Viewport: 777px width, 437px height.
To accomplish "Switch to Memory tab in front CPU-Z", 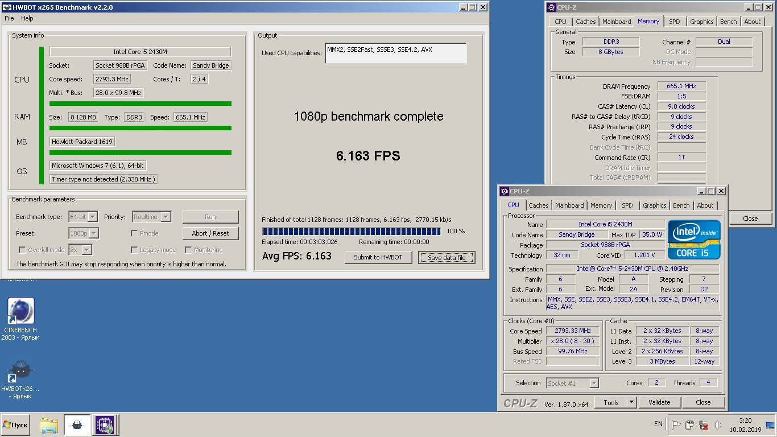I will tap(601, 205).
